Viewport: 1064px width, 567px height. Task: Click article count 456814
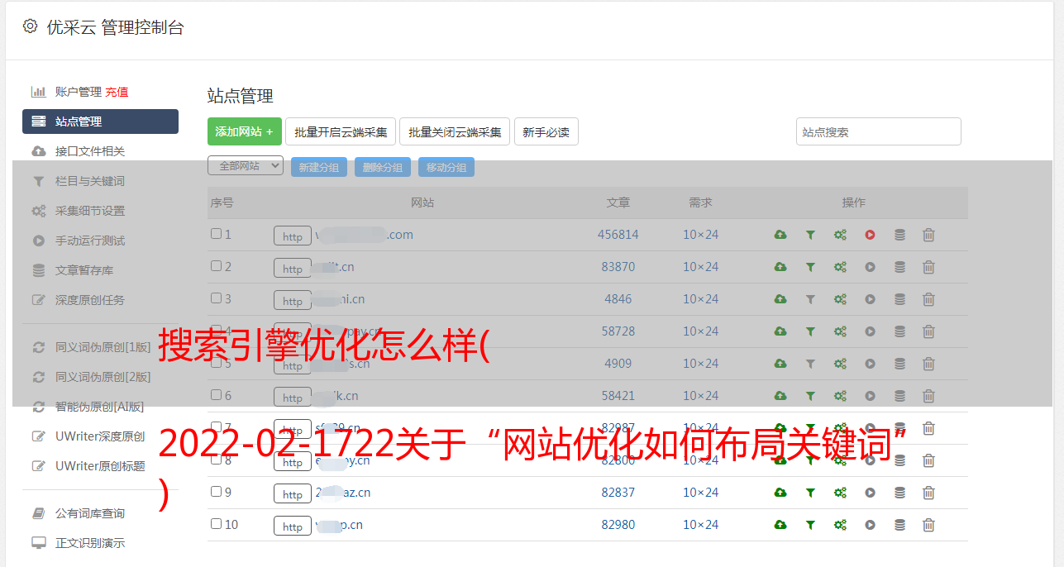click(x=618, y=235)
